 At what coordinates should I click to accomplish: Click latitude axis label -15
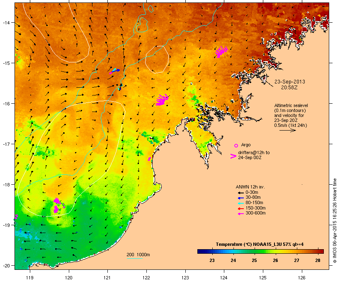[x=6, y=63]
